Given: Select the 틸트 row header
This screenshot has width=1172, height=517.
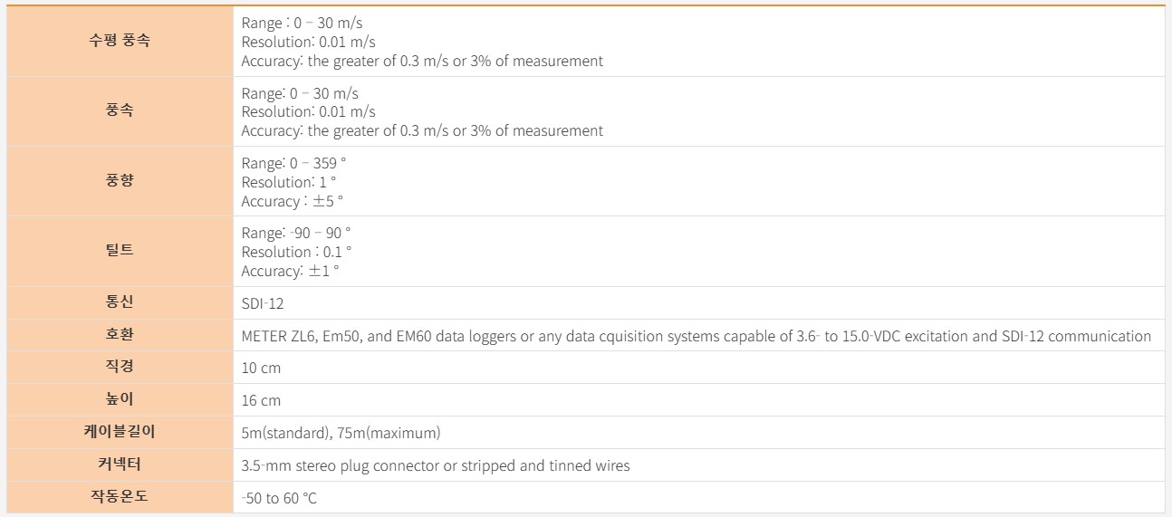Looking at the screenshot, I should coord(120,251).
